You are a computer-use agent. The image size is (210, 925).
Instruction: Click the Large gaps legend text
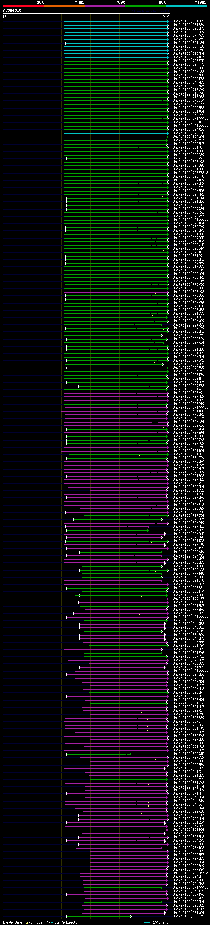click(14, 922)
